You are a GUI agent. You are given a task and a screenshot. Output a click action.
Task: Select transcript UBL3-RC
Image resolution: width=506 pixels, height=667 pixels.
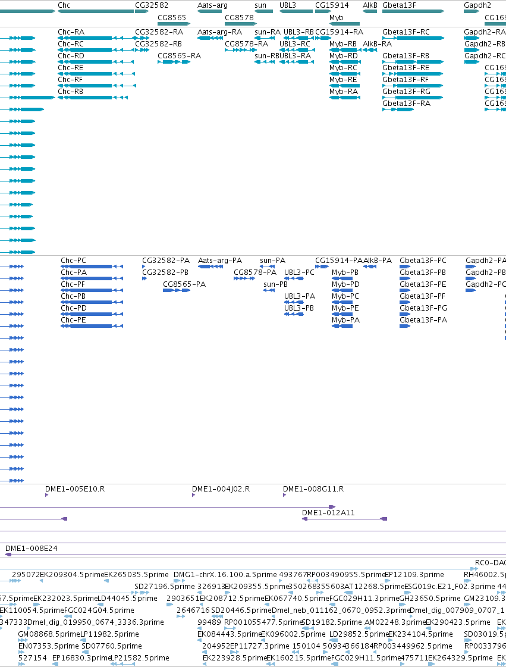point(295,44)
